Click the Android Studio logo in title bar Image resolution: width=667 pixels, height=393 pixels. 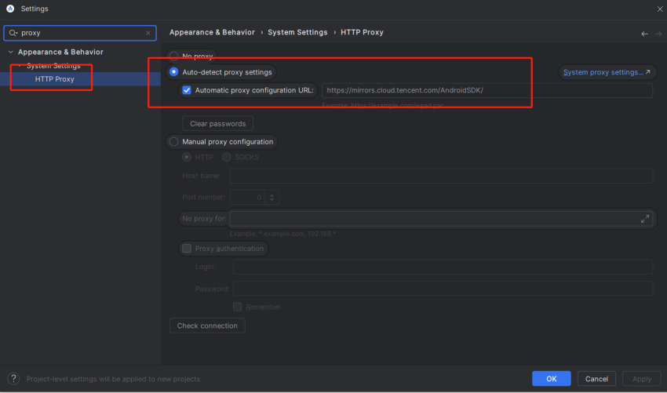pos(9,9)
